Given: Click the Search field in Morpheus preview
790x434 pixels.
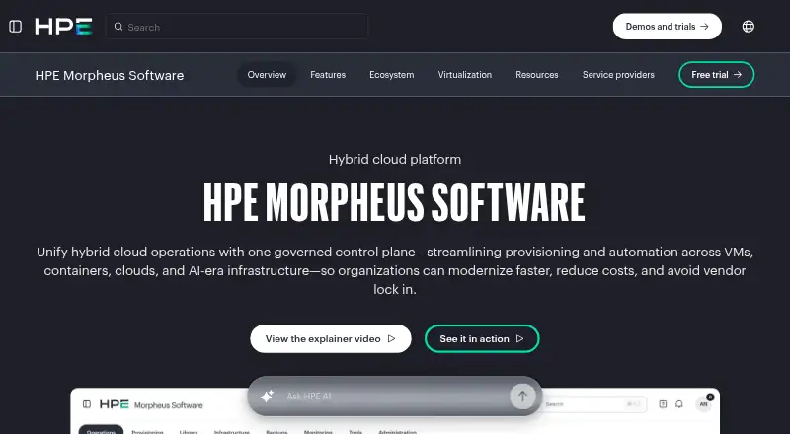Looking at the screenshot, I should point(593,404).
